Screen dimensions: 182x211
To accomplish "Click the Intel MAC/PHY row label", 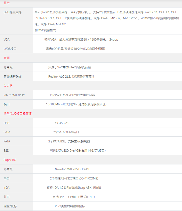I will pos(14,95).
